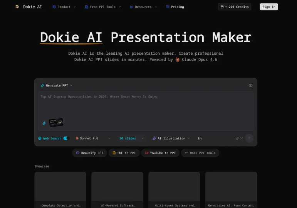Open the AI Illustration dropdown
This screenshot has width=297, height=208.
click(171, 138)
